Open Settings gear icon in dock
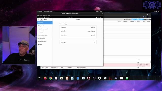Viewport: 162px width, 91px height. pos(99,78)
